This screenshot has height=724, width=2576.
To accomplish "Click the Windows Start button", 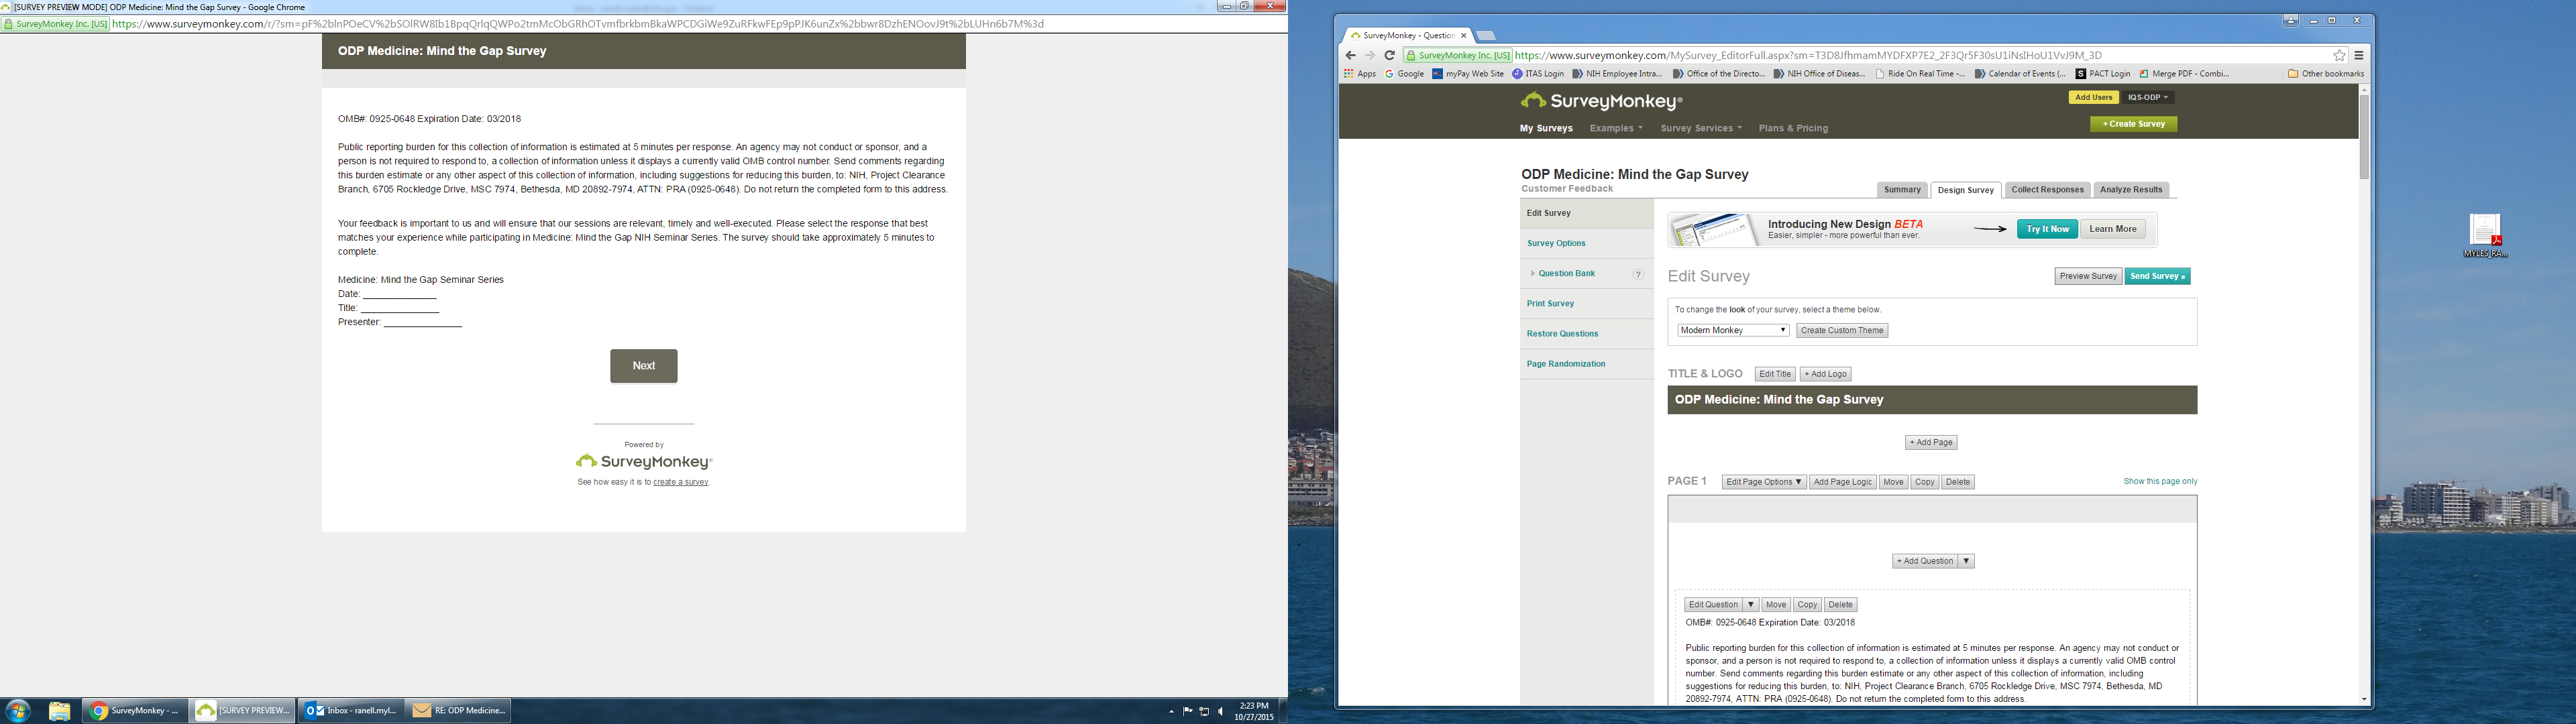I will click(17, 711).
